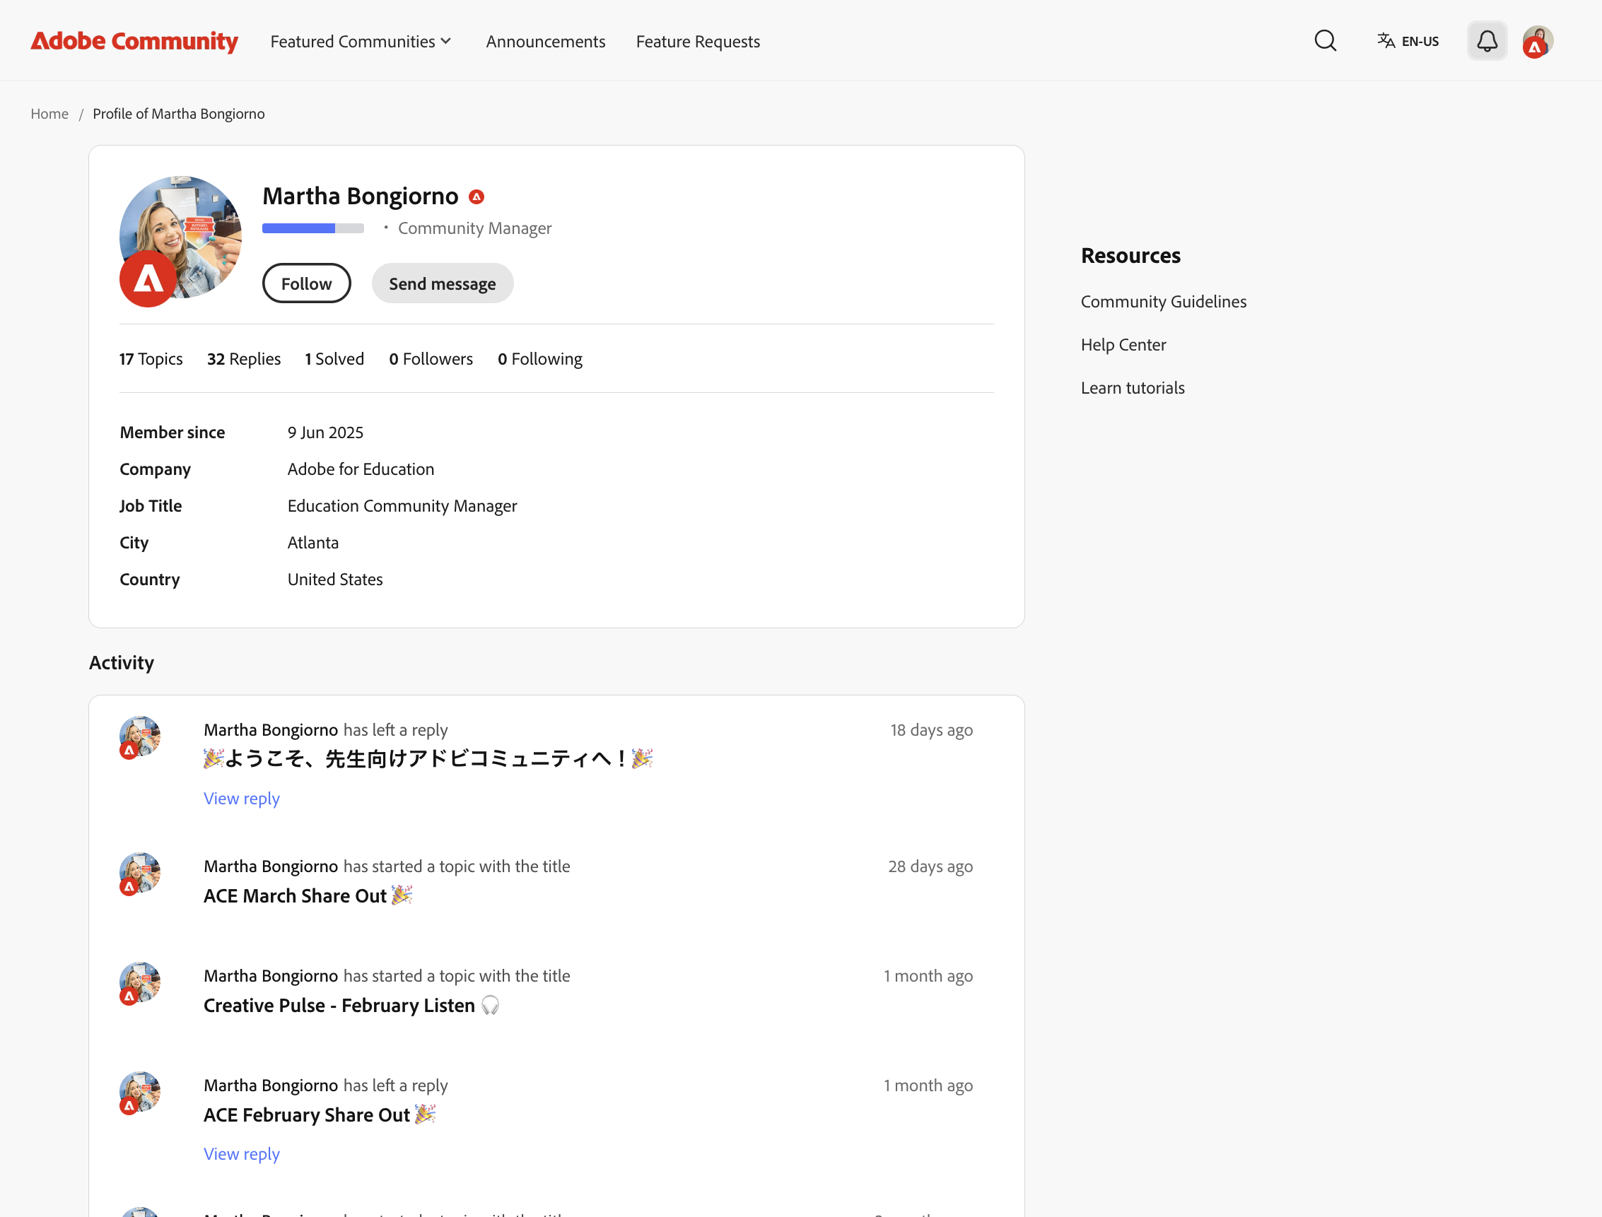The height and width of the screenshot is (1217, 1602).
Task: View the 17 Topics tab
Action: [x=151, y=358]
